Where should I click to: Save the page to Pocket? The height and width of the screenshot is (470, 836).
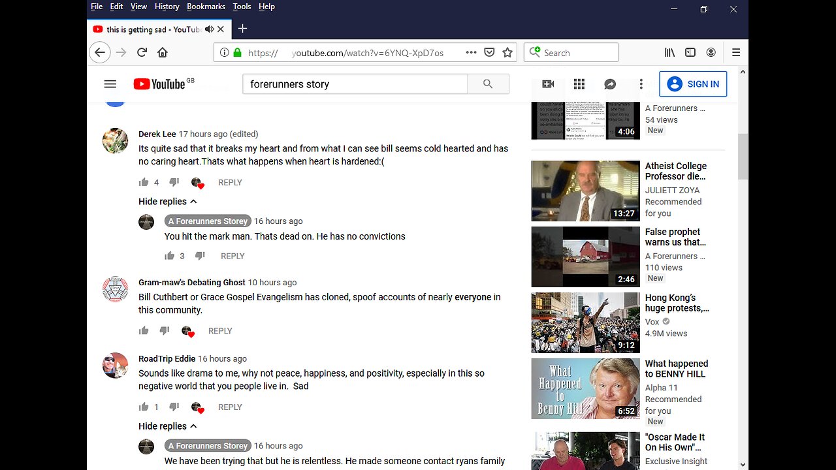coord(489,53)
